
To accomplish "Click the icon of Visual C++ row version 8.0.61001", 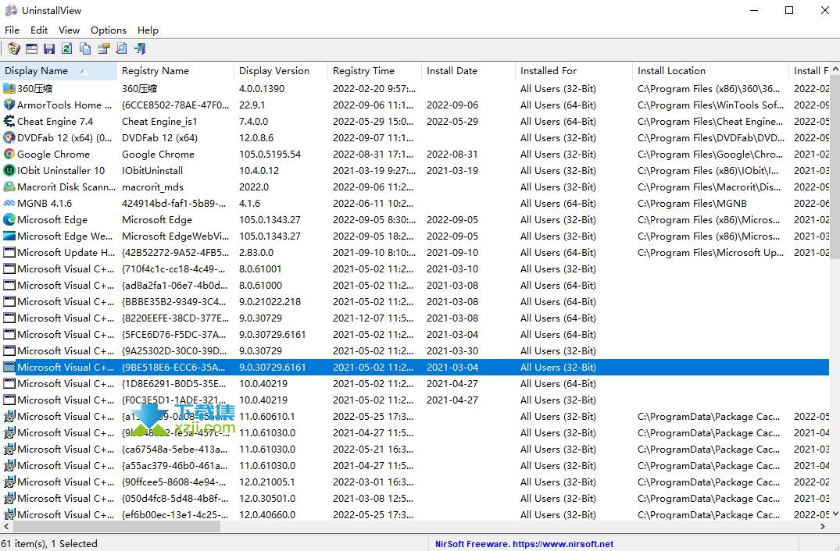I will point(9,269).
